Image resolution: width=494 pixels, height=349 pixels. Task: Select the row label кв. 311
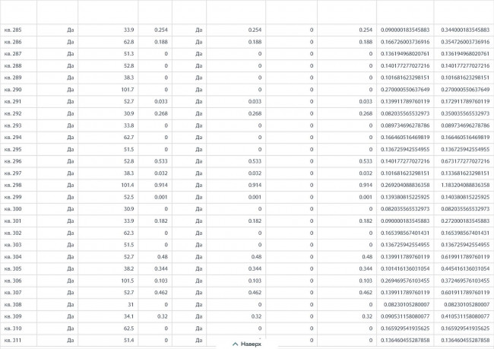(13, 341)
